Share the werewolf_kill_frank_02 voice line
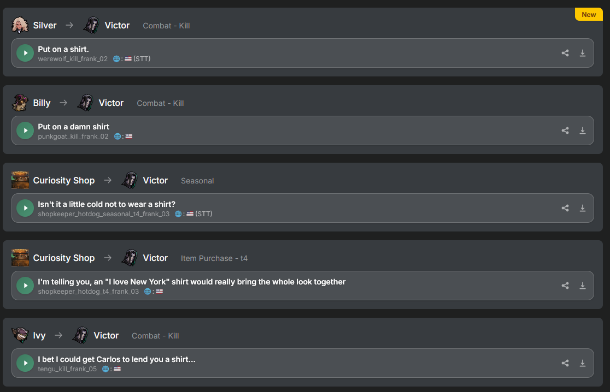This screenshot has height=392, width=610. tap(565, 53)
